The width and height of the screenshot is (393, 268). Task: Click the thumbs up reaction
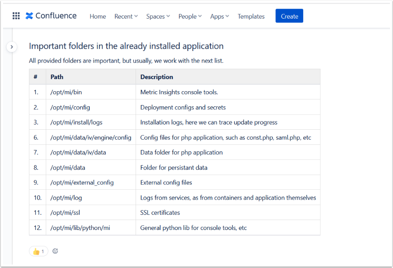pos(38,251)
